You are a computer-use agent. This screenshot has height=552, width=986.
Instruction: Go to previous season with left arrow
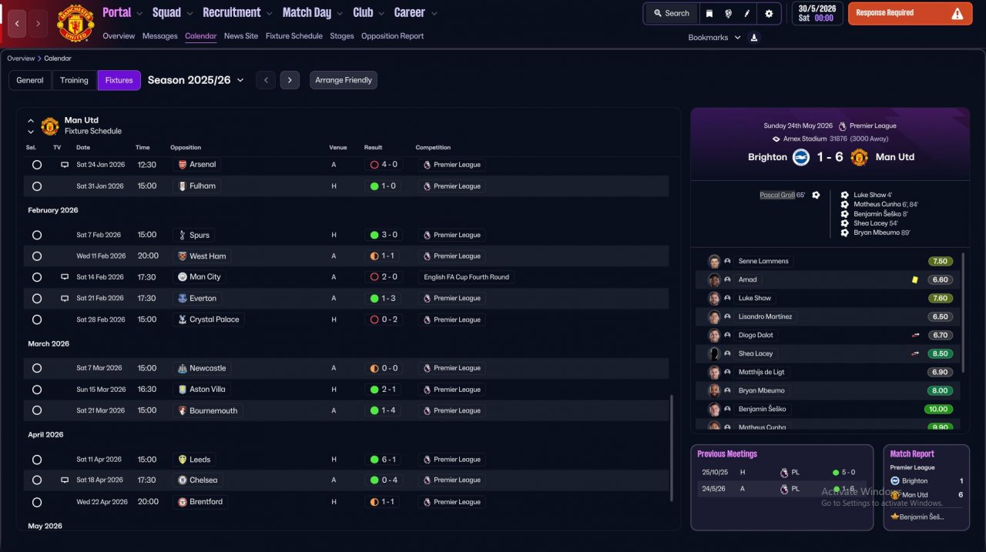click(266, 80)
